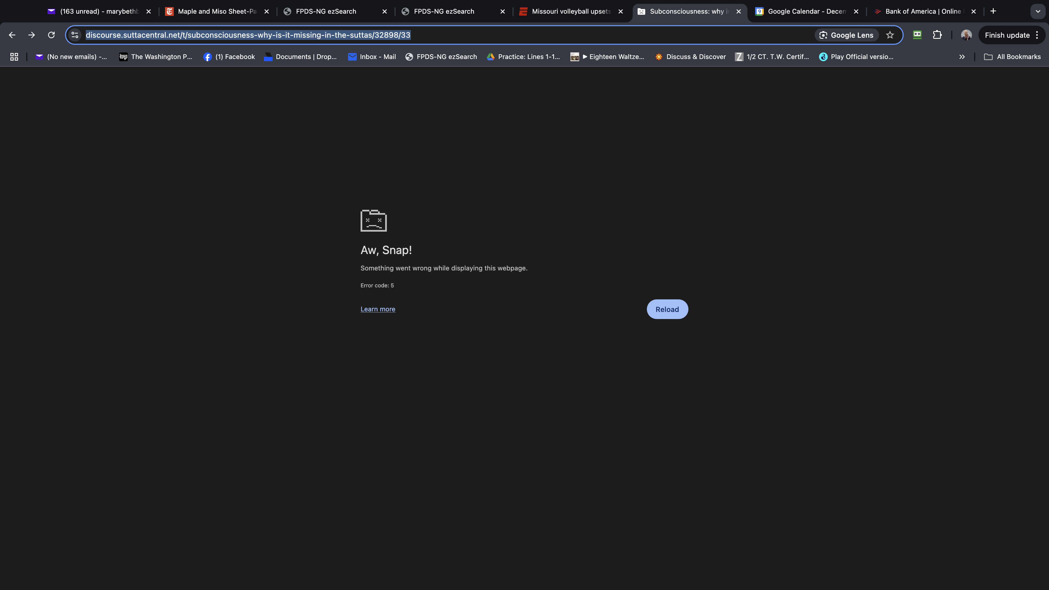Open the Documents Dropbox bookmark
The width and height of the screenshot is (1049, 590).
click(300, 57)
